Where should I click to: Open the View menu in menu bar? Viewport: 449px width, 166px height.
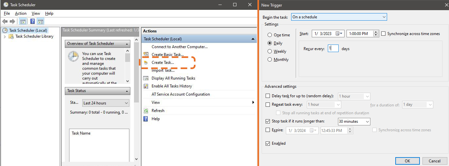click(36, 13)
